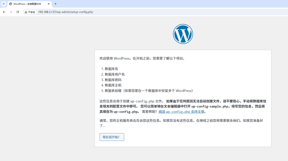Click the 欢迎使用 WordPress intro sentence
Viewport: 288px width, 161px height.
pyautogui.click(x=143, y=58)
